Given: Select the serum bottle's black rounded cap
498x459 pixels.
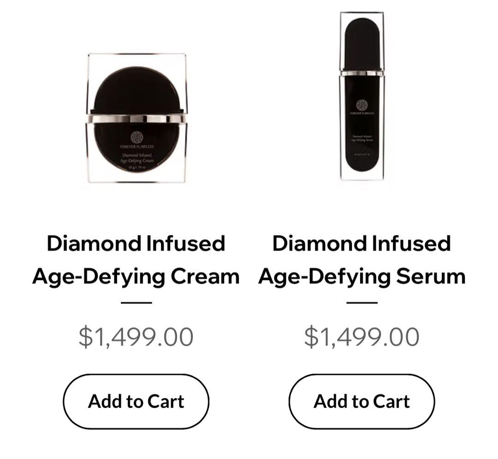Looking at the screenshot, I should pos(362,42).
